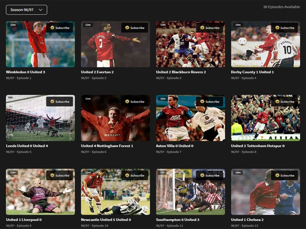Click the 96/97 · Episode 2 label
Viewport: 306px width, 229px height.
(x=94, y=78)
